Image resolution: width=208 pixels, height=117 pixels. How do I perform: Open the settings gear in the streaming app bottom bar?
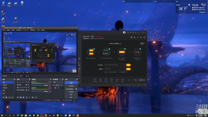coord(136,80)
